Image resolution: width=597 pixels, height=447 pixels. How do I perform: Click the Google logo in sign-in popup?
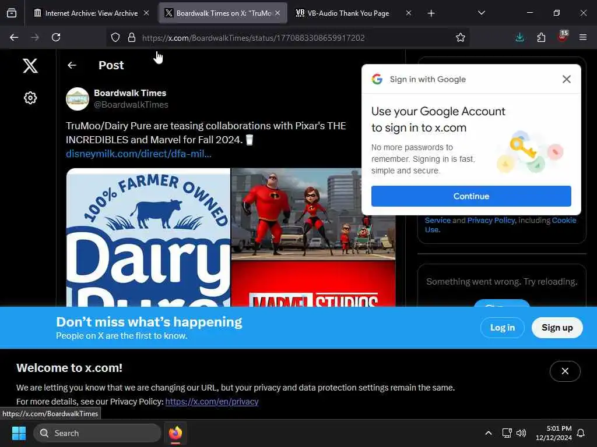(377, 79)
